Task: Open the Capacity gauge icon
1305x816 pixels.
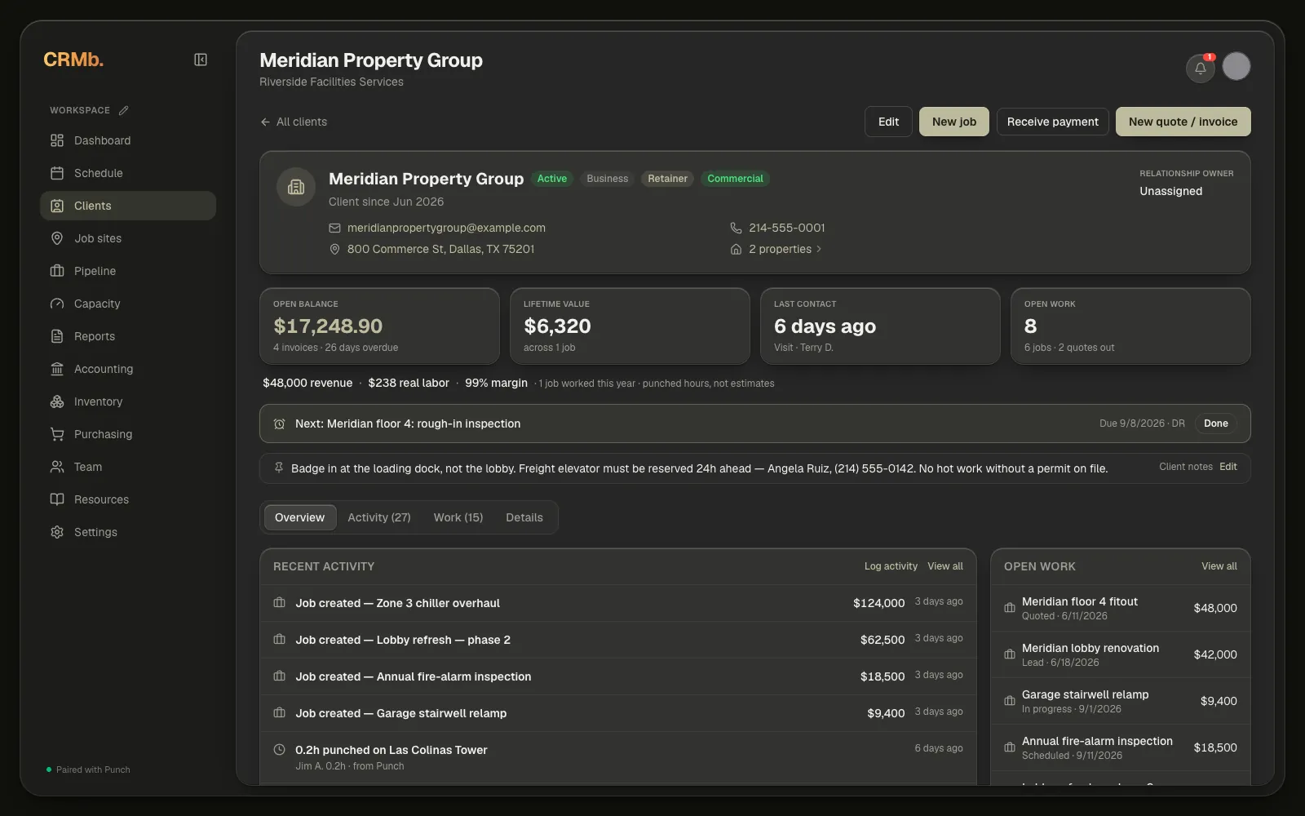Action: click(x=57, y=304)
